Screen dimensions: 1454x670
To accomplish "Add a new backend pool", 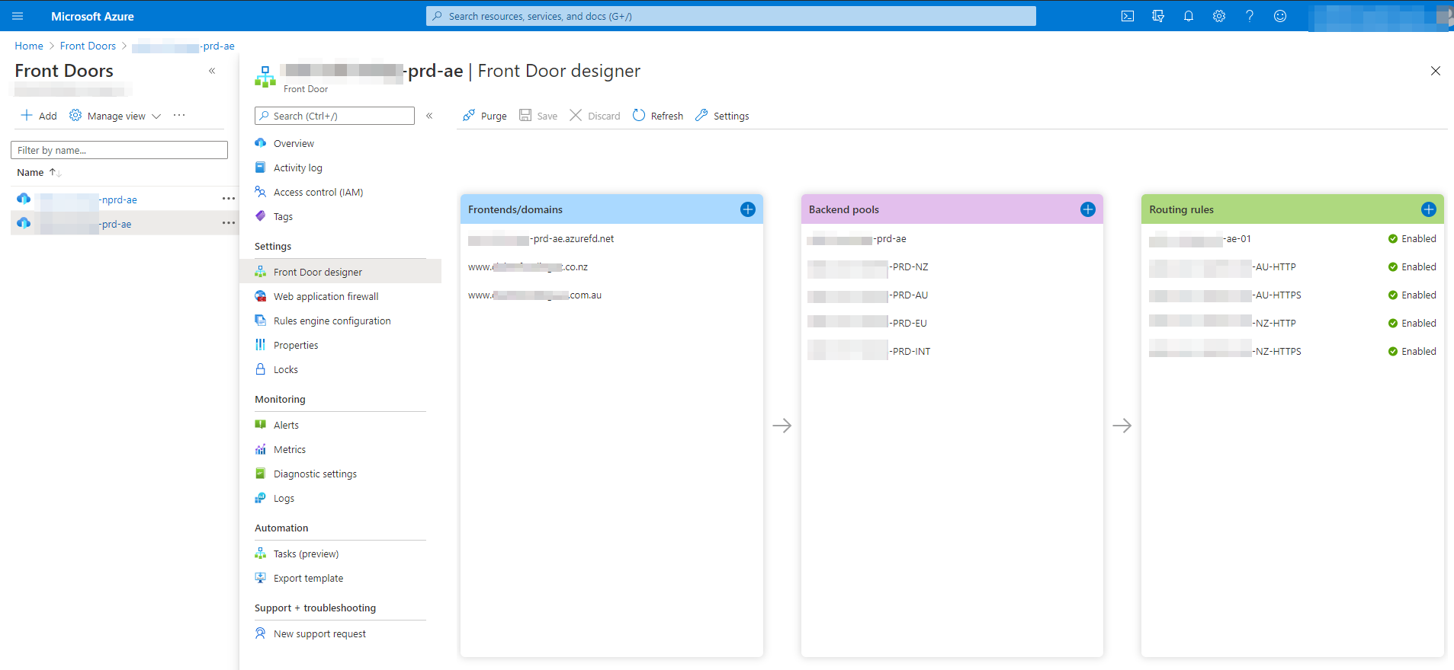I will click(x=1088, y=209).
